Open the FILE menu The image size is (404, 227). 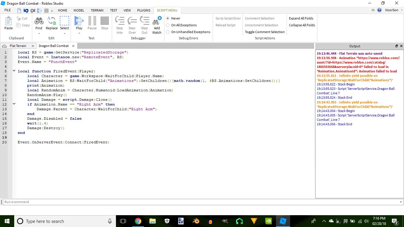point(8,10)
